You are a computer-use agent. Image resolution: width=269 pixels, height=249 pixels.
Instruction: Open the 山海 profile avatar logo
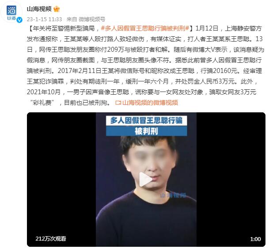point(11,12)
